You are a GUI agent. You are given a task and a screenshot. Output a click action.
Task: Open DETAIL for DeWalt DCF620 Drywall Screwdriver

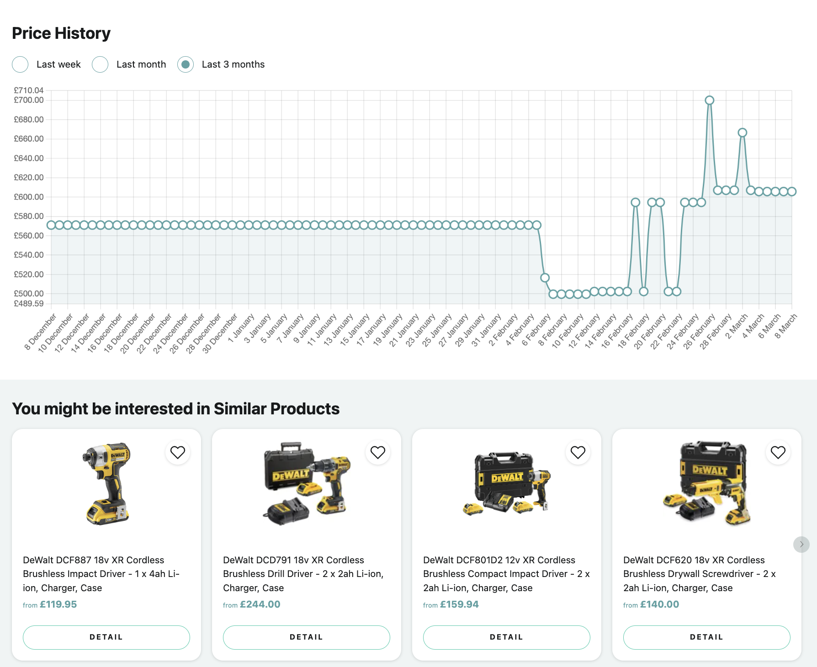point(707,637)
